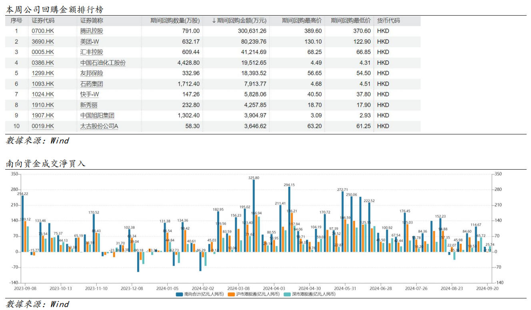531x310 pixels.
Task: Select the 太古股份公司A name cell
Action: 99,126
